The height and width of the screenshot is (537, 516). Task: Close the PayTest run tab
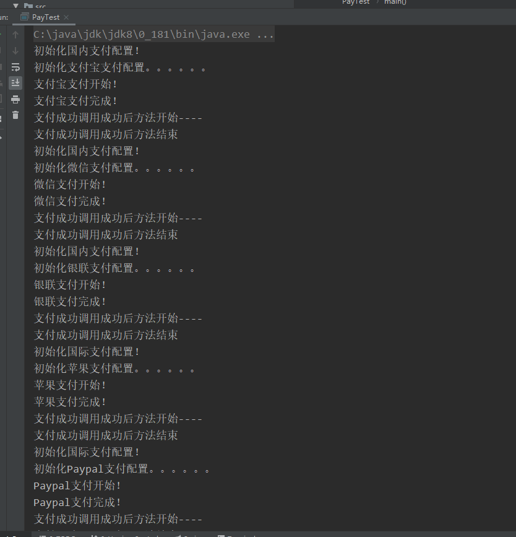[66, 17]
